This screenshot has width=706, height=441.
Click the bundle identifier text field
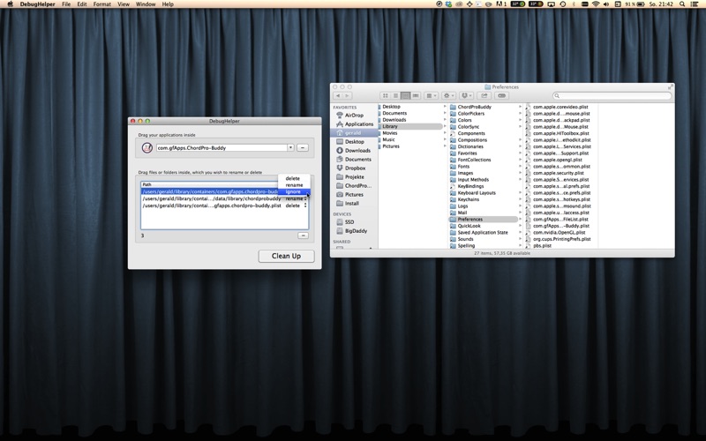[222, 147]
